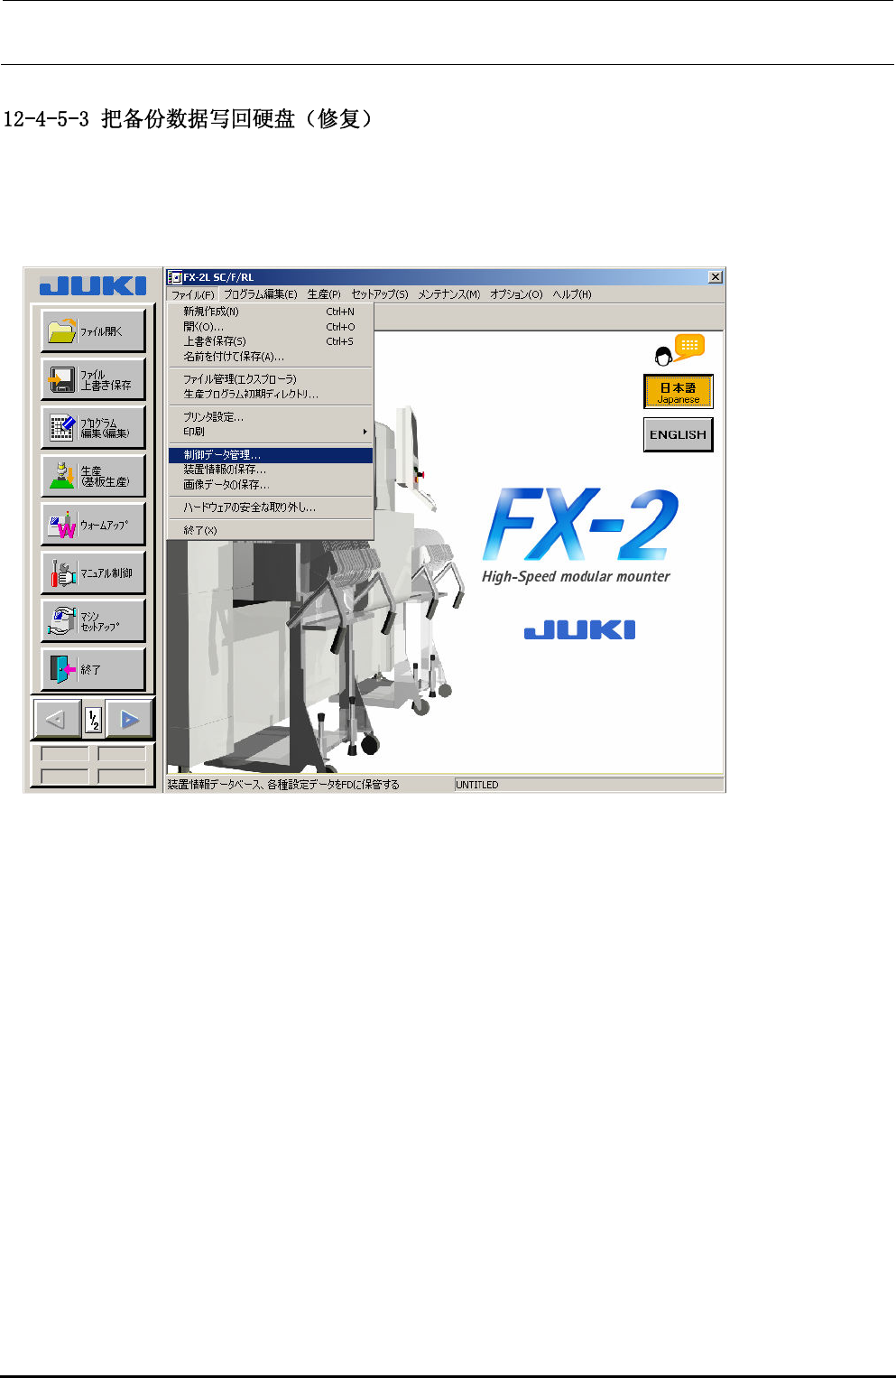Choose 生産プログラム初期ディレクトリ... menu entry
The image size is (896, 1378).
[x=271, y=394]
